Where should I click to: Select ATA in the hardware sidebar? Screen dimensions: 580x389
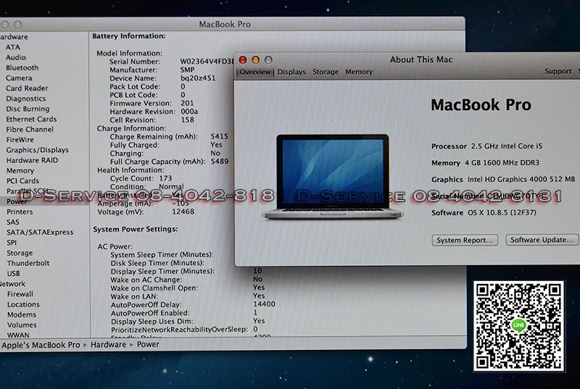[x=13, y=47]
